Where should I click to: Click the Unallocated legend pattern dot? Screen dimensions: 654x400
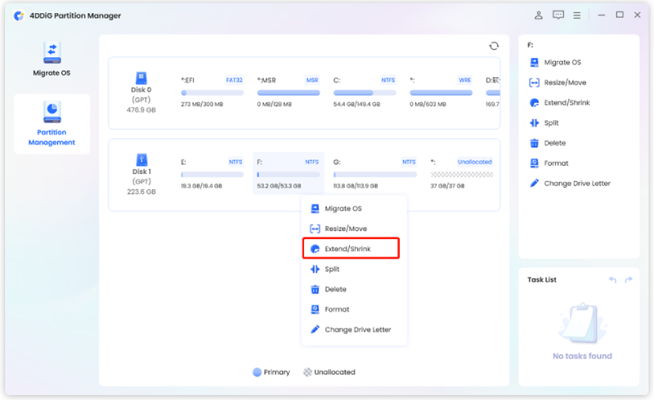(307, 372)
